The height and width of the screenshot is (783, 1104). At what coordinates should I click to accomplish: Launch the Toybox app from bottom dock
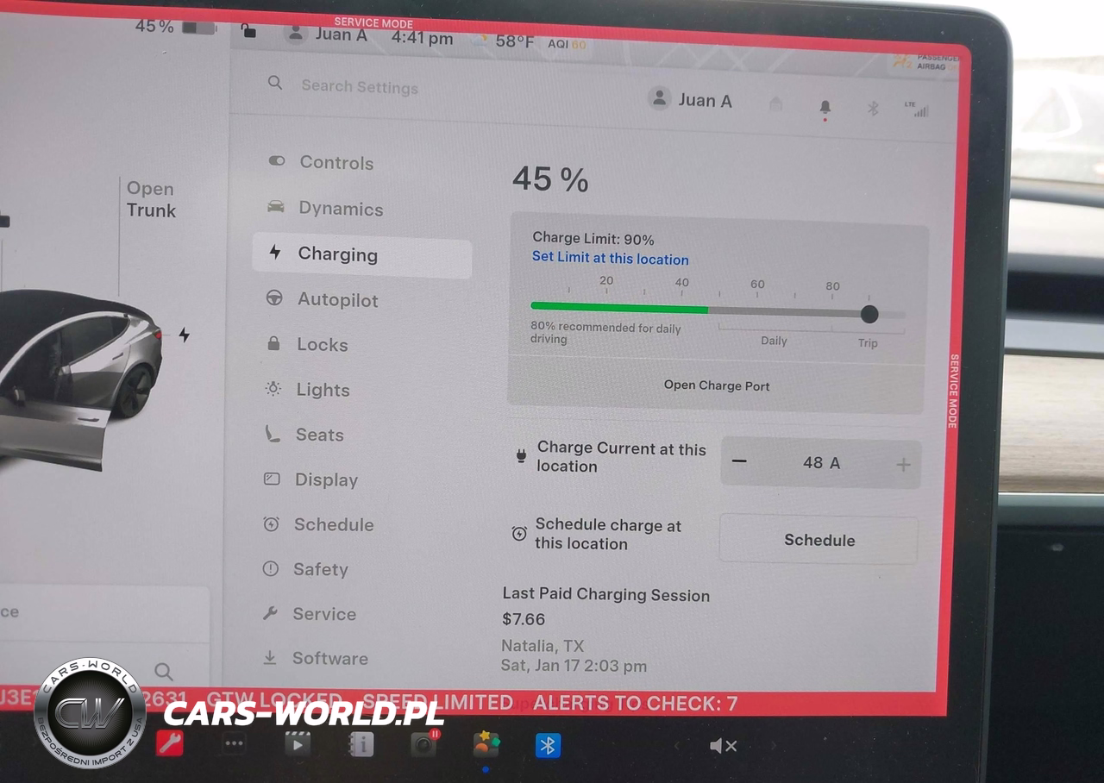(x=486, y=743)
